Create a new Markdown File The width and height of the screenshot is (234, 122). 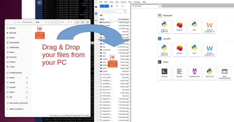click(x=194, y=73)
